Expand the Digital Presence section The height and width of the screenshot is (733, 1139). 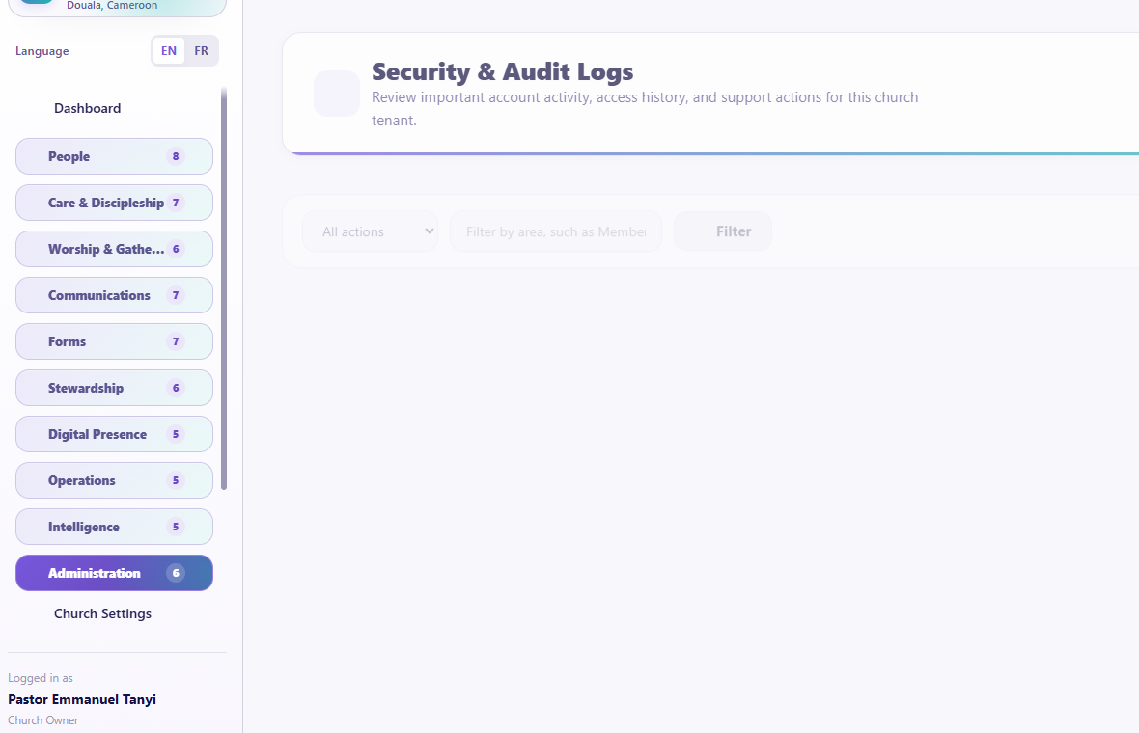114,435
